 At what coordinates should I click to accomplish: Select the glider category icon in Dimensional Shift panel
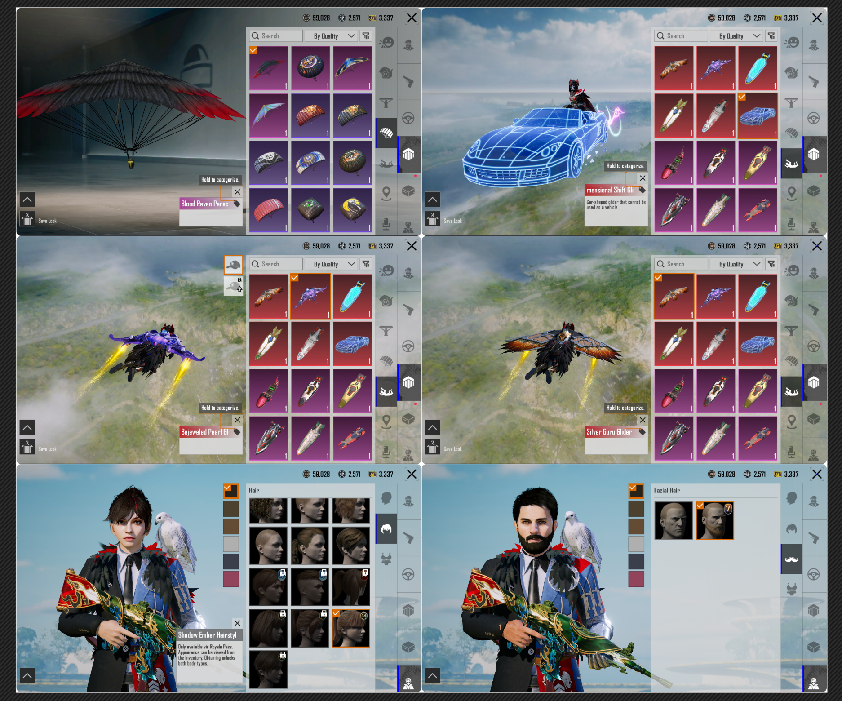tap(792, 164)
